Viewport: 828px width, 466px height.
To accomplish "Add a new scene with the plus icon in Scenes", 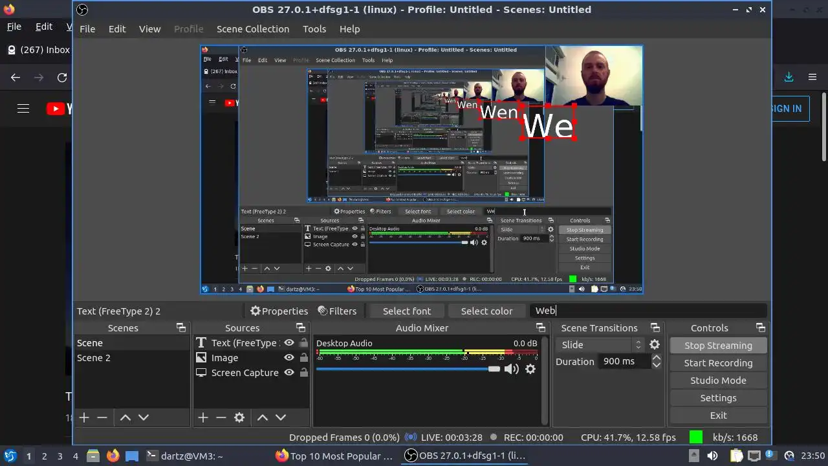I will click(84, 417).
